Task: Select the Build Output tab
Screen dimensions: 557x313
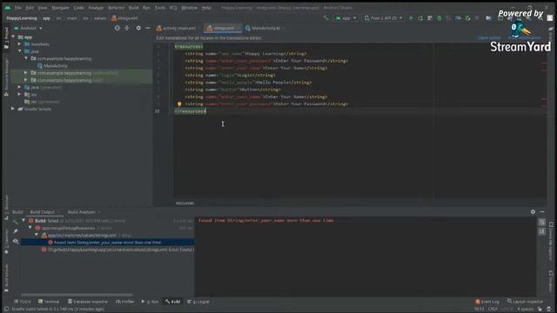Action: point(43,212)
